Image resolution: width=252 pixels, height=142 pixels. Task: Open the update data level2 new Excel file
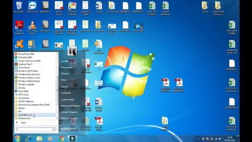(x=232, y=47)
